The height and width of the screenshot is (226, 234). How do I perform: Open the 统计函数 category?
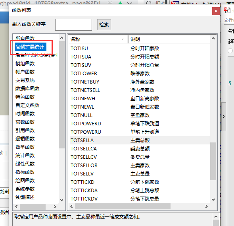coord(25,156)
